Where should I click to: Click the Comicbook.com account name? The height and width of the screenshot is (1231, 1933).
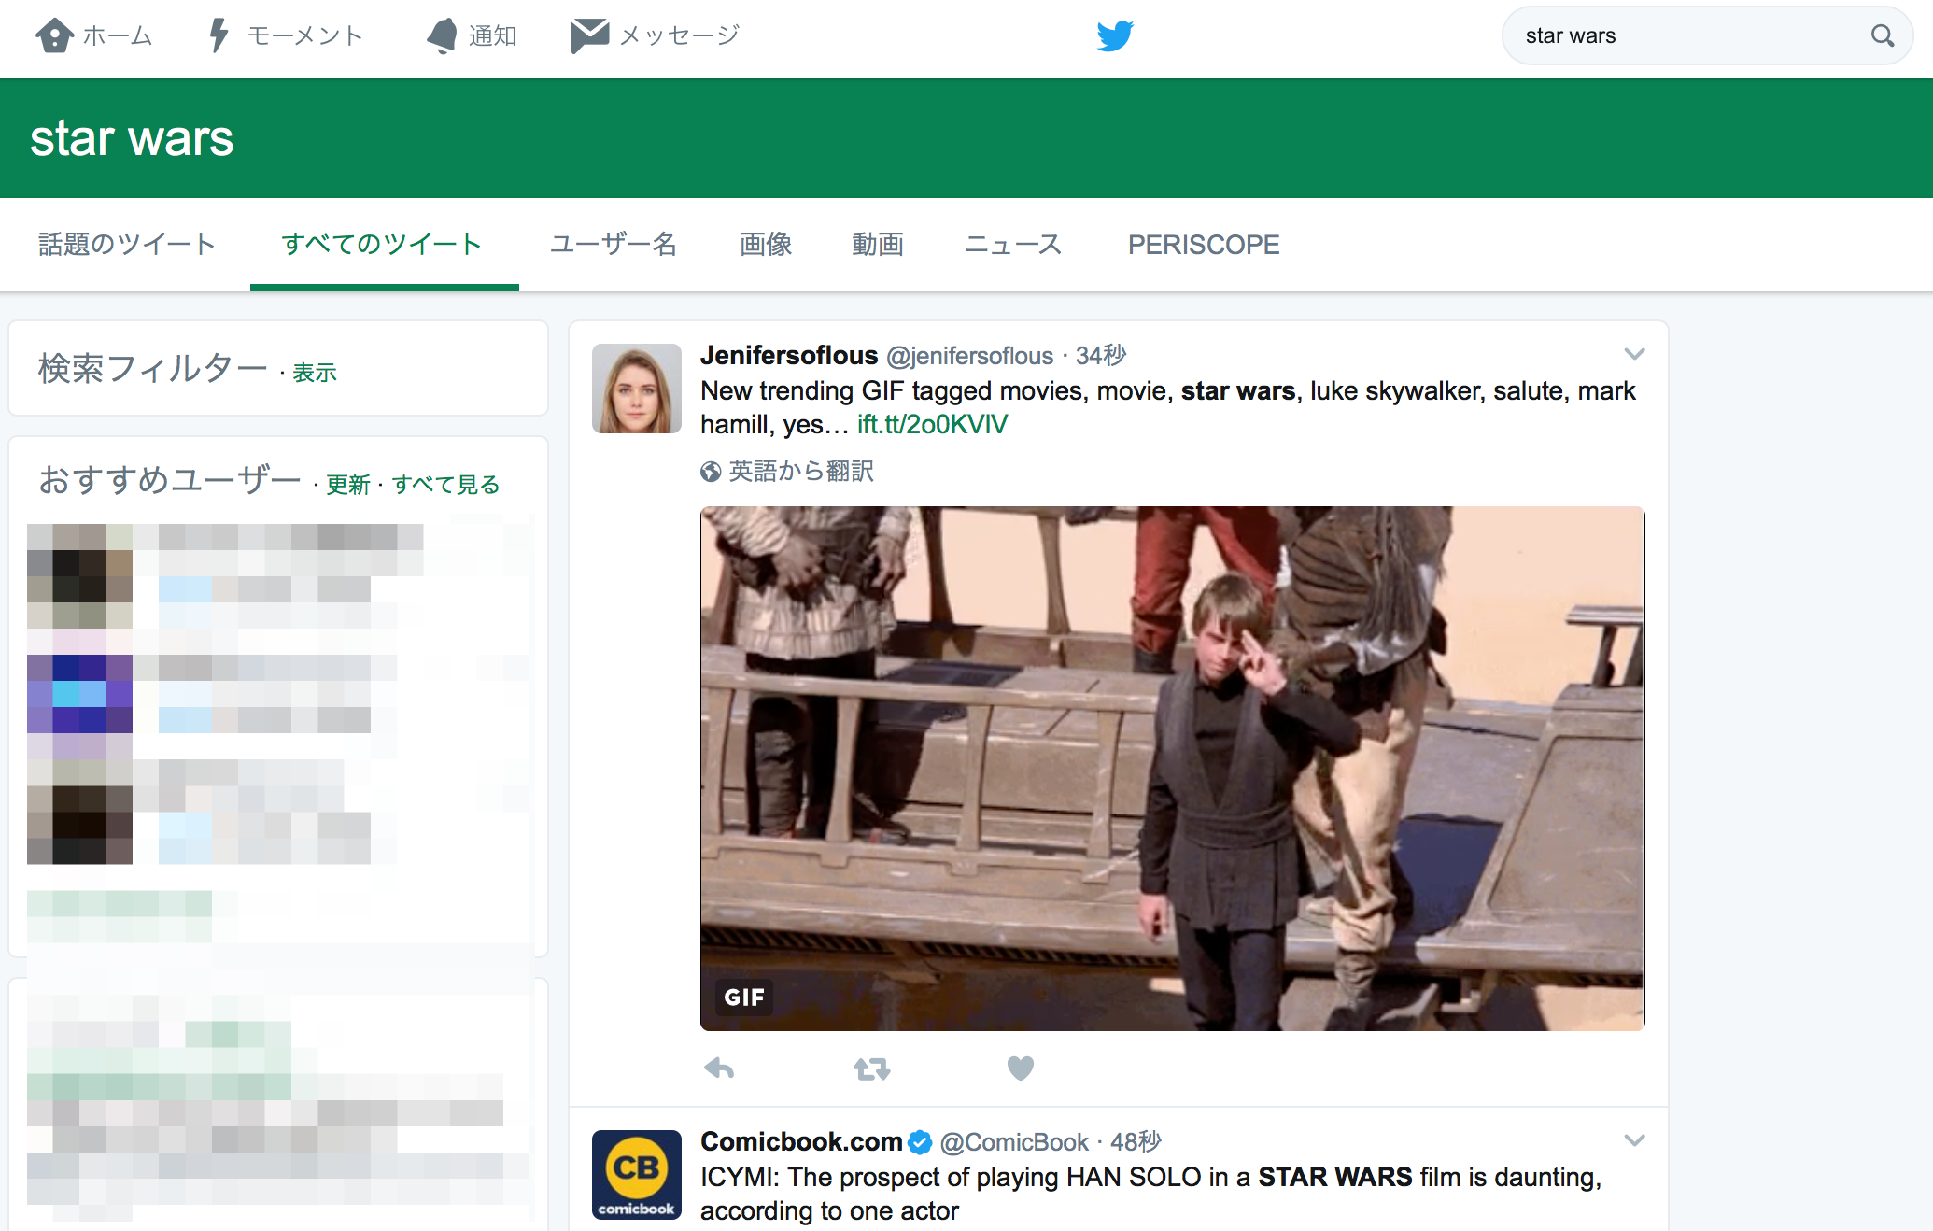coord(801,1141)
